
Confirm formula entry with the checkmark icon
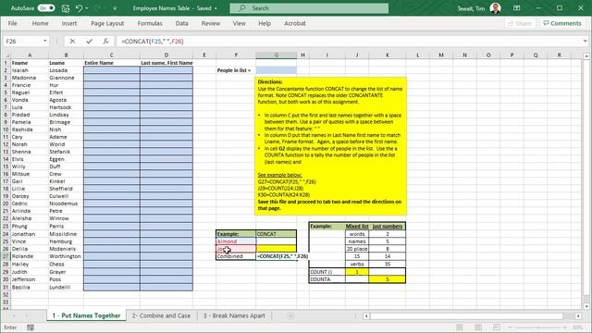click(89, 41)
